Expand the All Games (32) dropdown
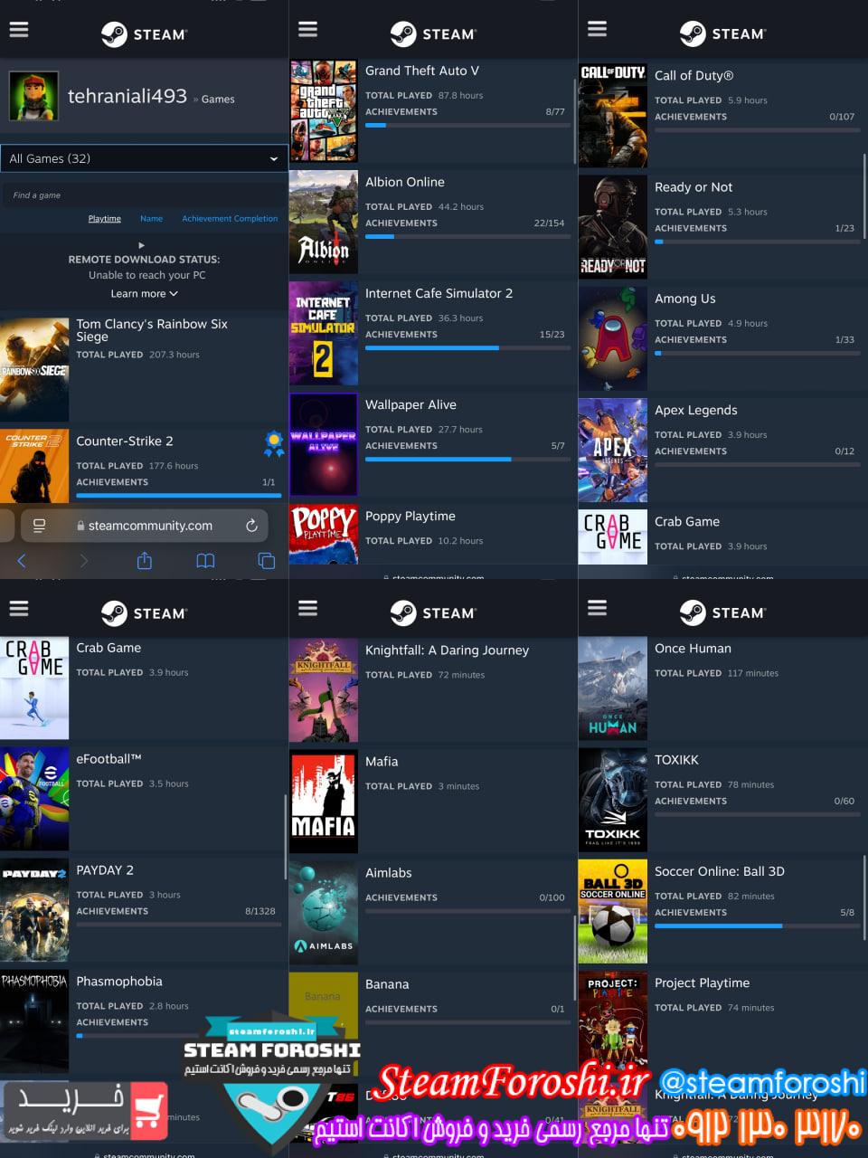 (x=144, y=158)
